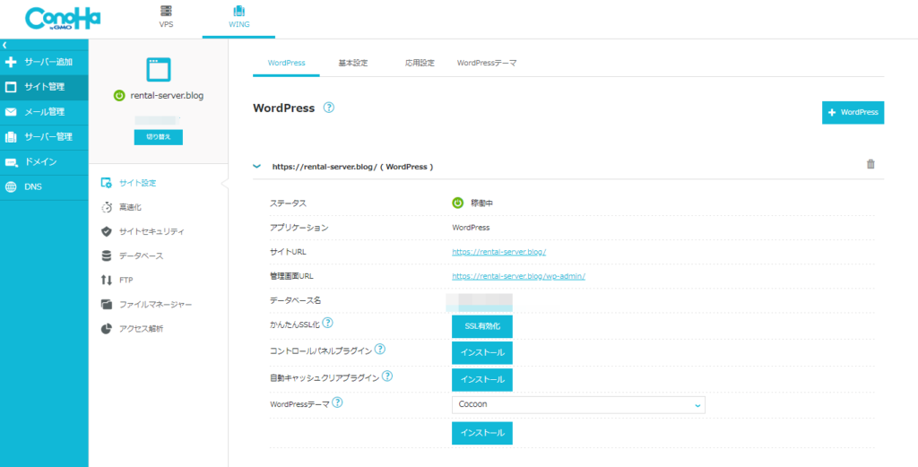The image size is (918, 467).
Task: Click the green 稼働中 status icon
Action: [x=458, y=203]
